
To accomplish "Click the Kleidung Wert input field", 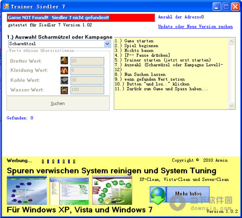I will click(x=87, y=71).
